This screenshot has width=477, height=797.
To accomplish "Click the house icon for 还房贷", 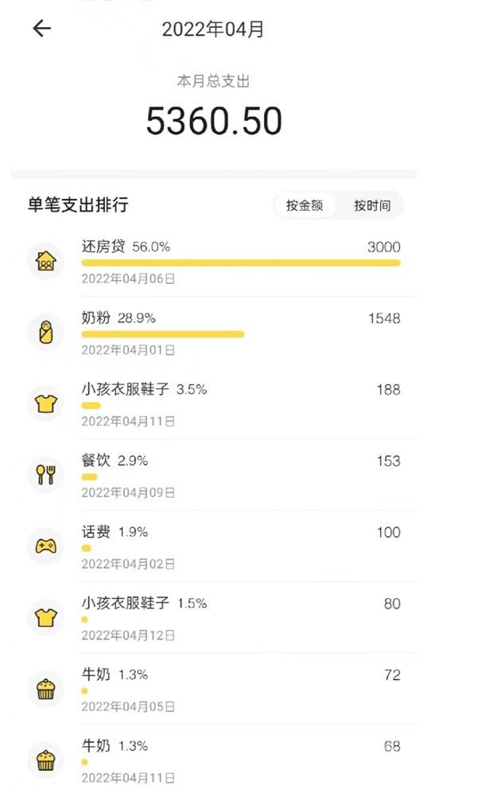I will point(45,260).
